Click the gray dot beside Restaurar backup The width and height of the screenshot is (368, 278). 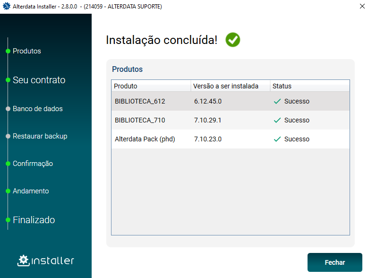(8, 136)
